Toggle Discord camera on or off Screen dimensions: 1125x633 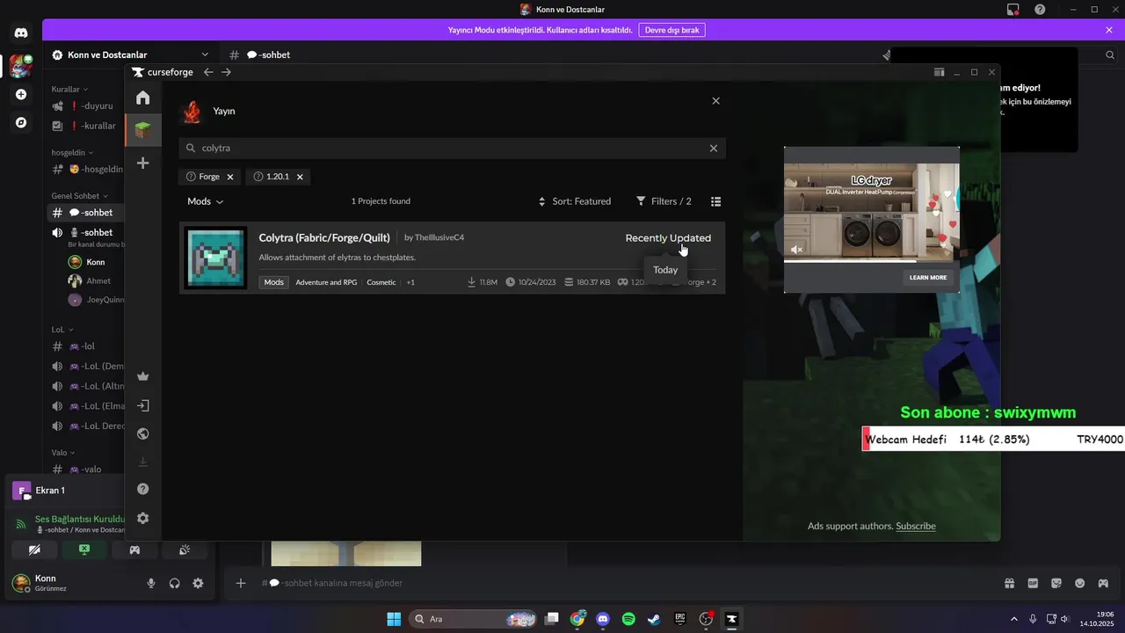tap(34, 549)
